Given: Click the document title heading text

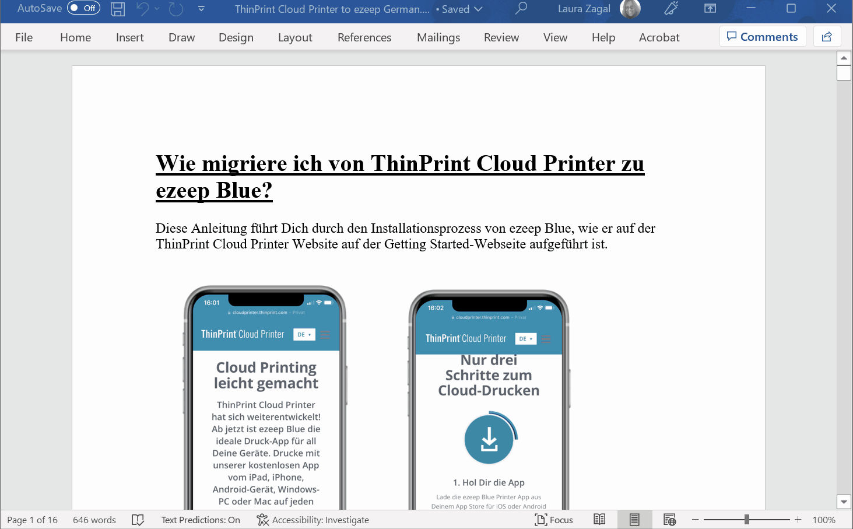Looking at the screenshot, I should point(400,177).
